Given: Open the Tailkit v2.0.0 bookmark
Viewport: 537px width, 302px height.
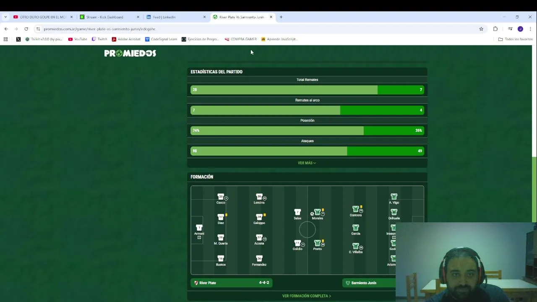Looking at the screenshot, I should [x=44, y=39].
